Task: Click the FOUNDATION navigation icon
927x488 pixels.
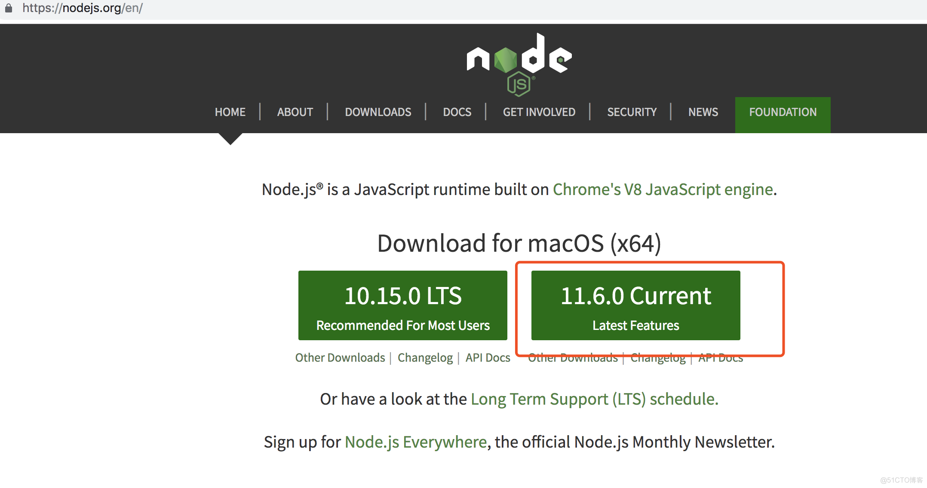Action: click(x=783, y=112)
